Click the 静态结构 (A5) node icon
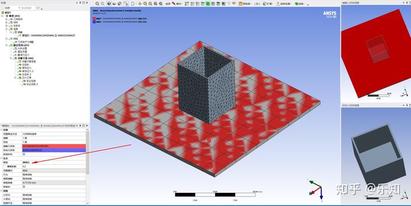 11,45
